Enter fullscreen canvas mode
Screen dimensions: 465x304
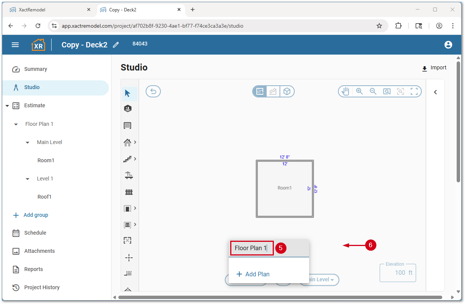pyautogui.click(x=414, y=91)
